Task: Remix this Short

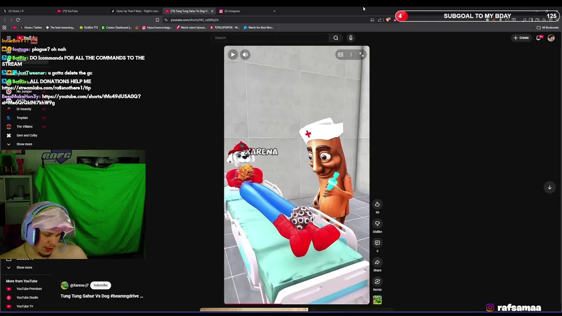Action: point(377,281)
